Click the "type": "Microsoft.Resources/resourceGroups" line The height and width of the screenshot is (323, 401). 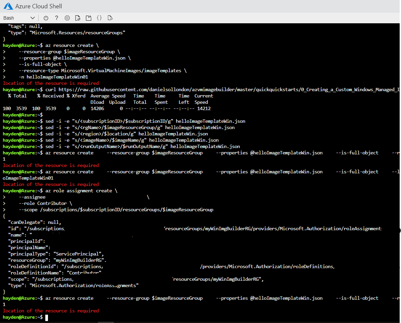67,33
